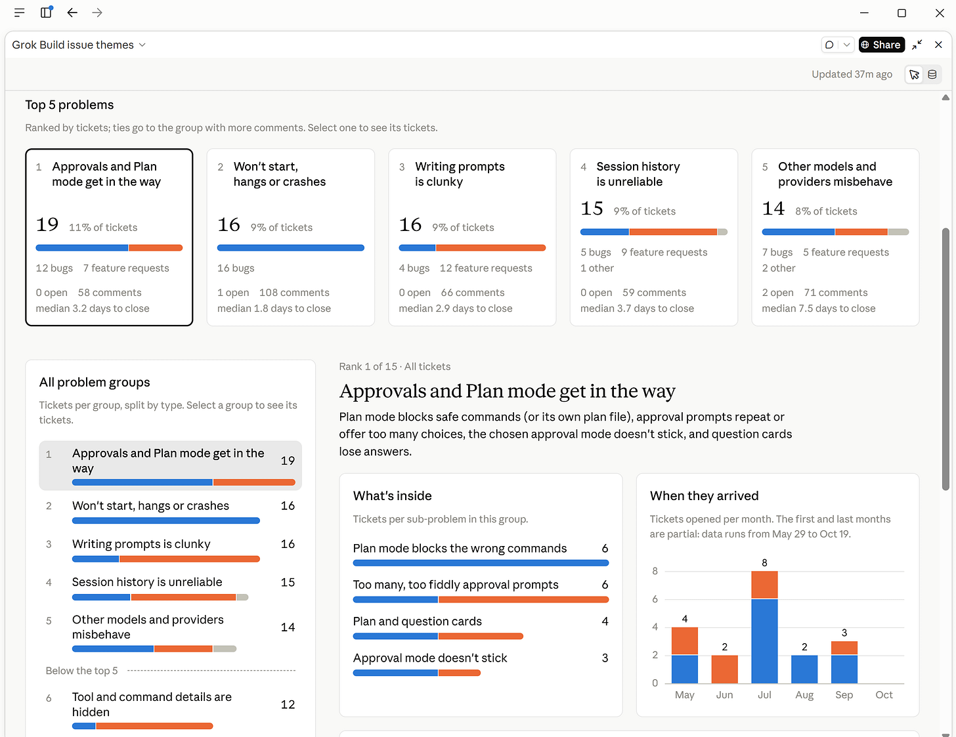The image size is (956, 737).
Task: Click the Sep bar in the chart
Action: pyautogui.click(x=844, y=662)
